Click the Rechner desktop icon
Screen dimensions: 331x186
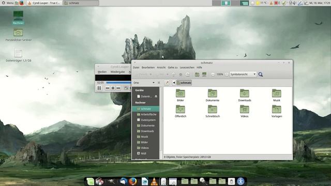[x=18, y=18]
